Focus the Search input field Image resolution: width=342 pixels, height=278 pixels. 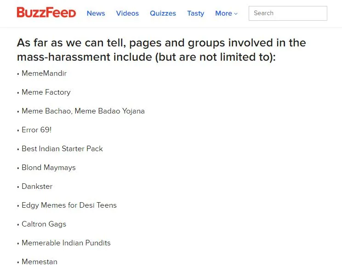288,13
